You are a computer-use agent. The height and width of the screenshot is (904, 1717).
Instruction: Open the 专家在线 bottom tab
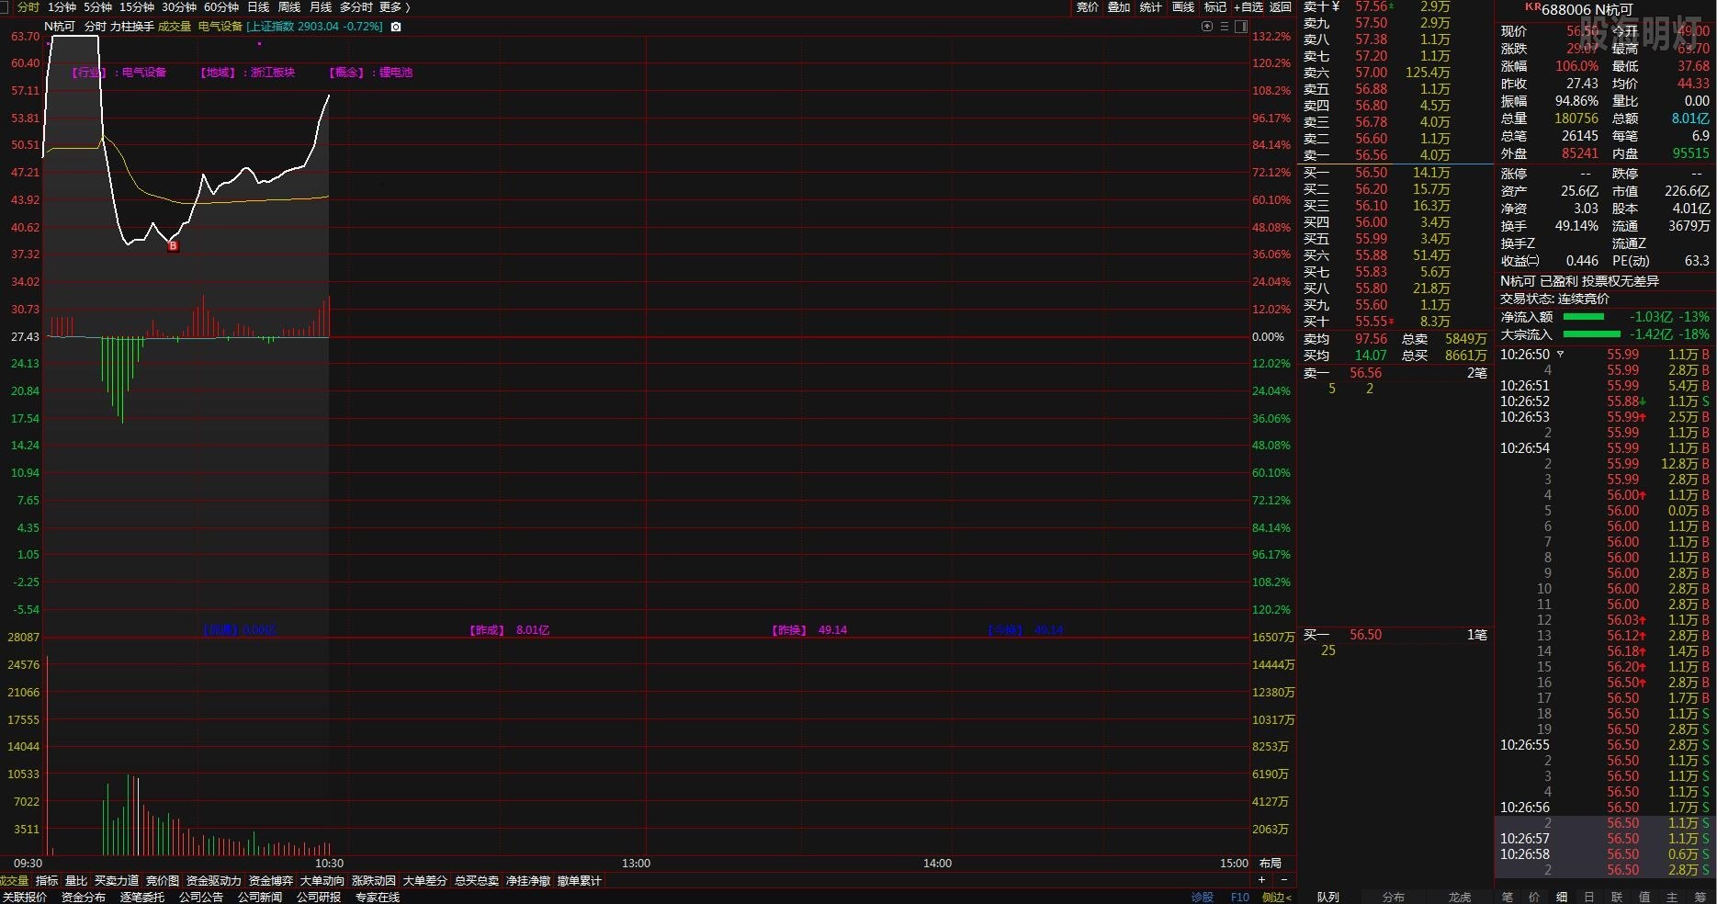(x=378, y=897)
